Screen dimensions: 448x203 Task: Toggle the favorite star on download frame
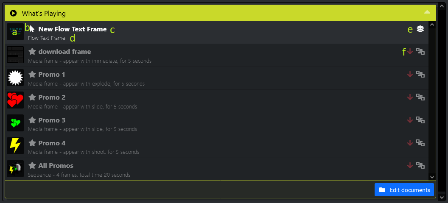pos(32,52)
